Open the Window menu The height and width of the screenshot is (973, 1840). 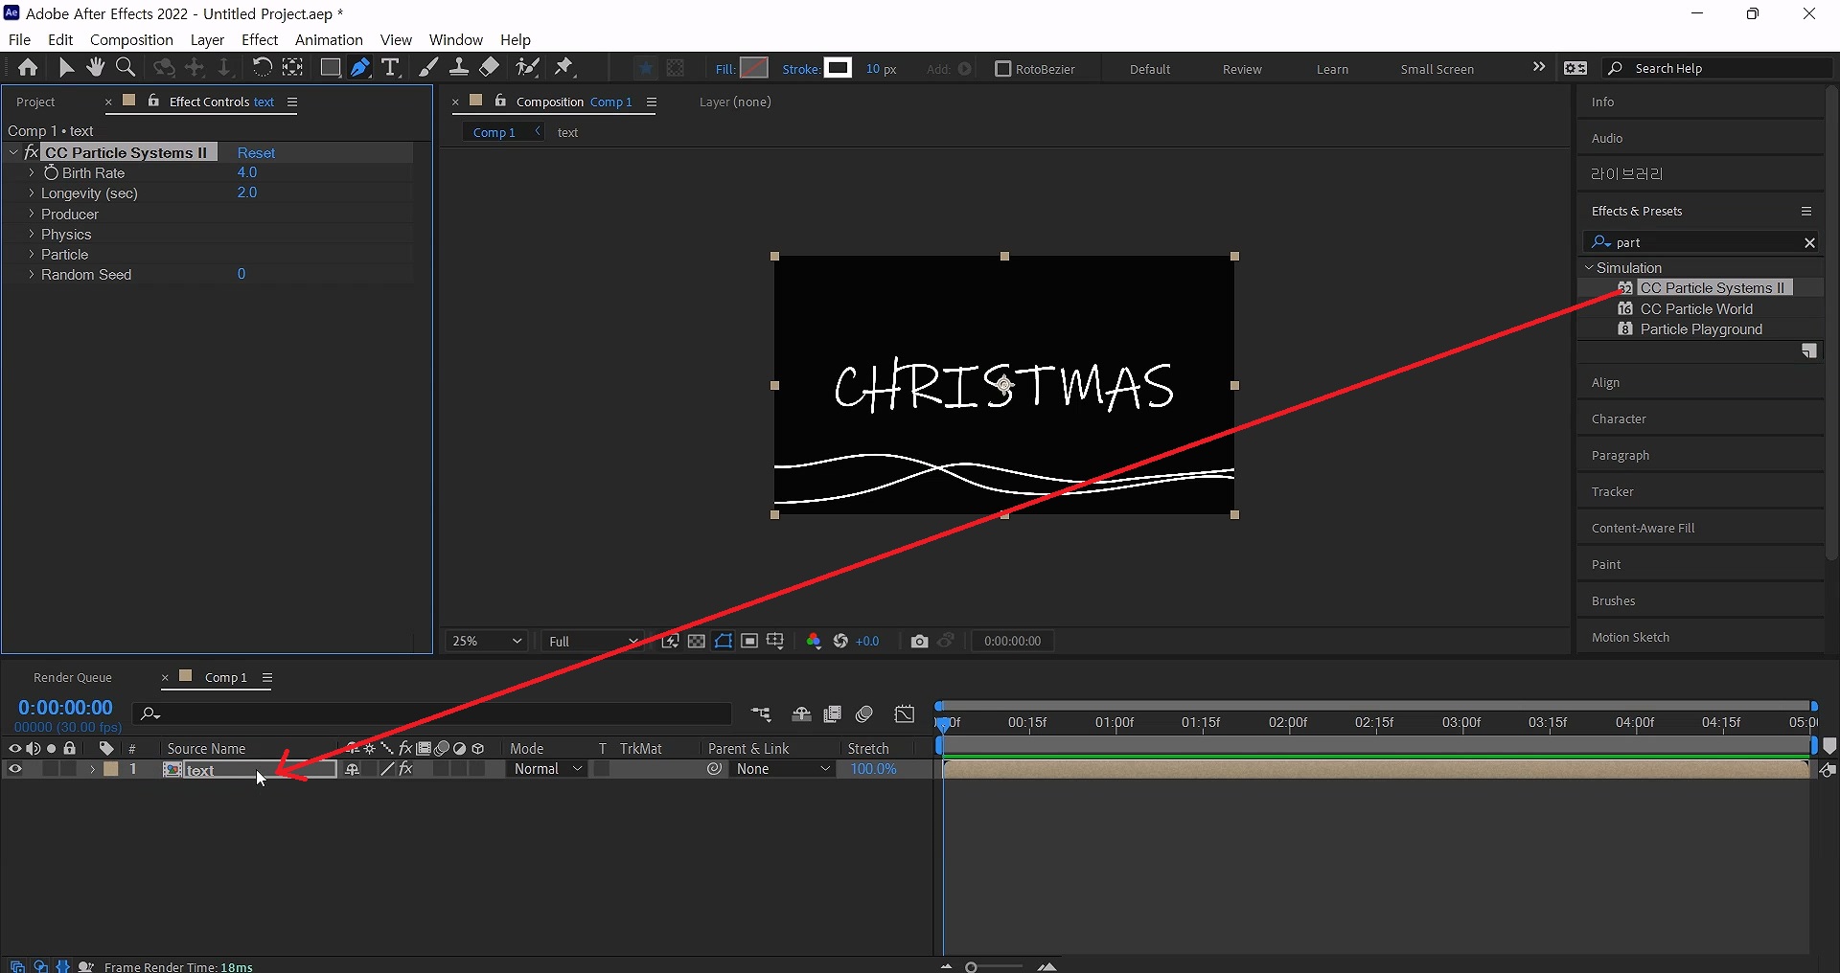coord(455,39)
